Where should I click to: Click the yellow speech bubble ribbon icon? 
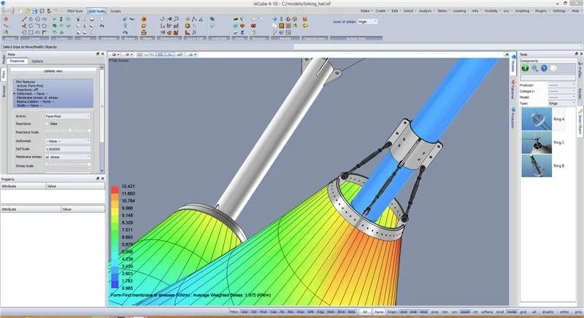(x=305, y=26)
